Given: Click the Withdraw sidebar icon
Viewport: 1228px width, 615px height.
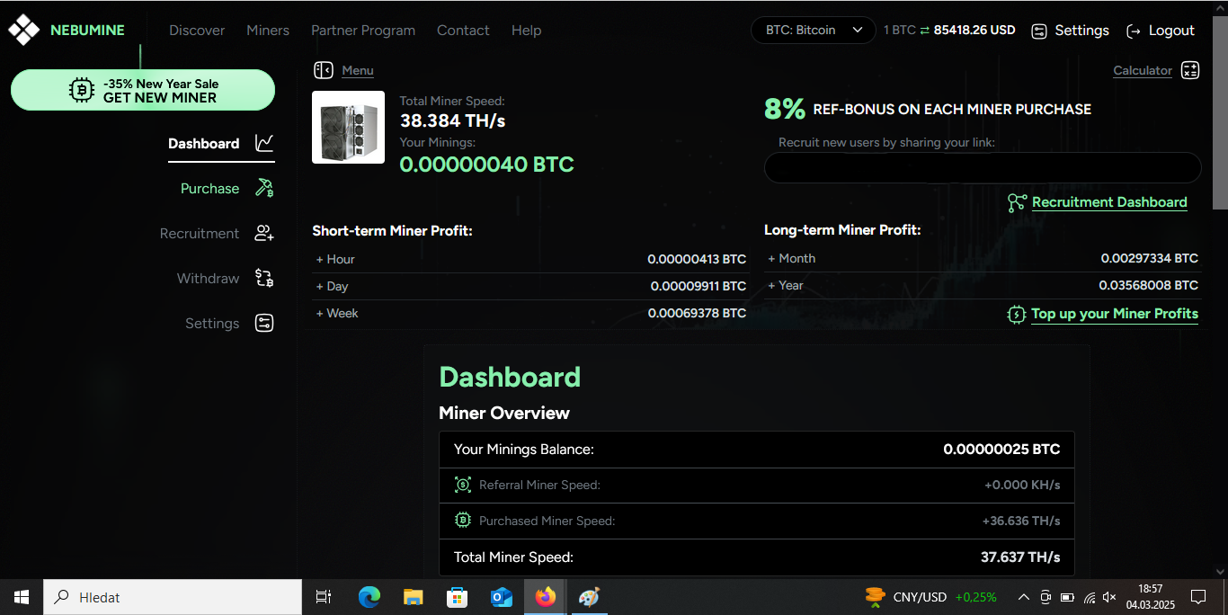Looking at the screenshot, I should pos(264,279).
